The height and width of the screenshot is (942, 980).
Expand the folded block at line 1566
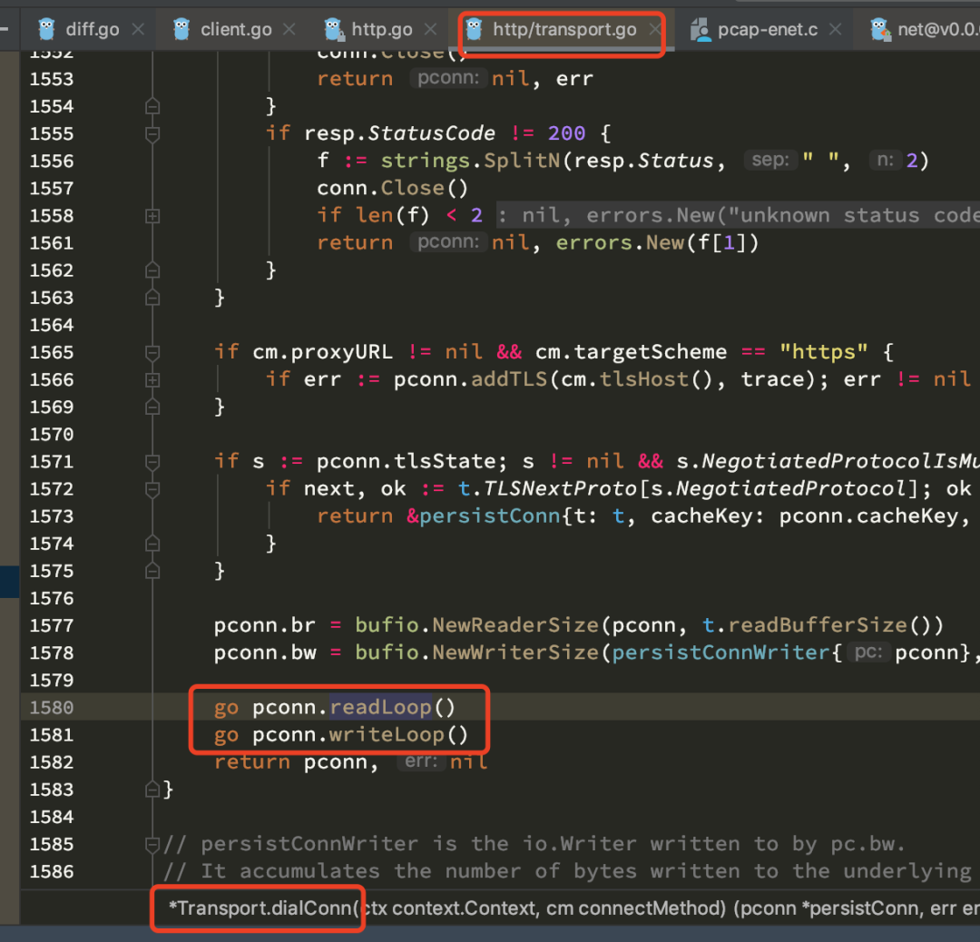point(152,380)
